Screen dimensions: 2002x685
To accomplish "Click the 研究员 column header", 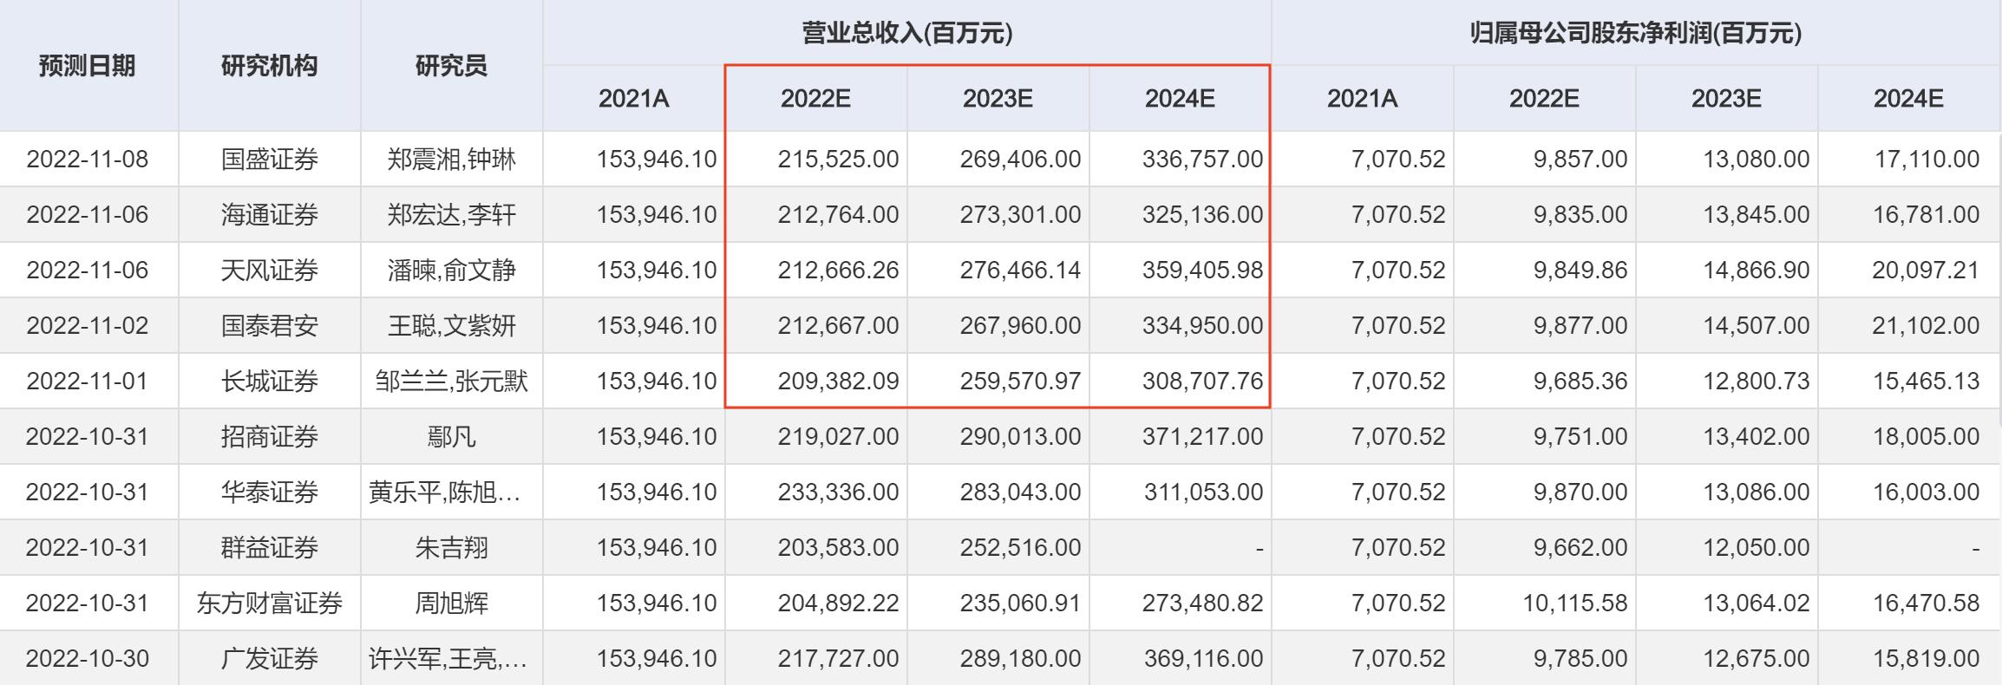I will (451, 66).
